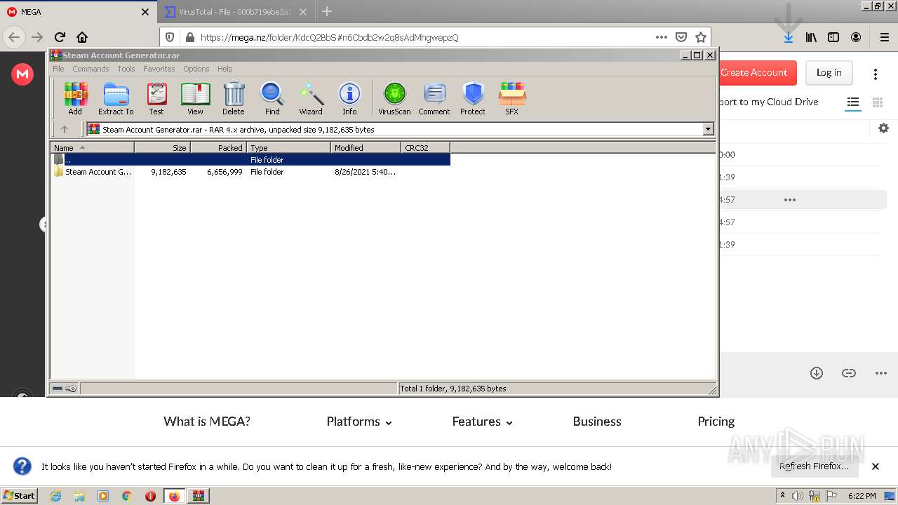Show hidden system tray icons
The width and height of the screenshot is (898, 505).
point(782,495)
